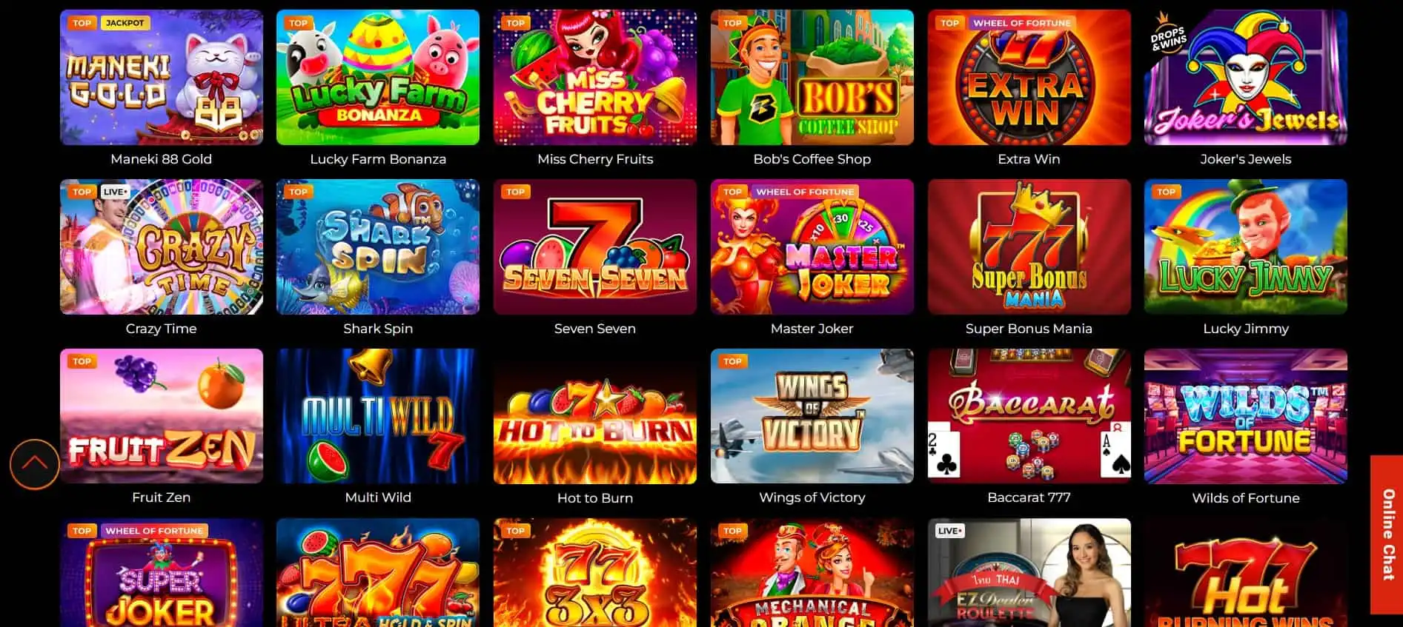Open Bob's Coffee Shop game tile
Viewport: 1403px width, 627px height.
coord(812,77)
